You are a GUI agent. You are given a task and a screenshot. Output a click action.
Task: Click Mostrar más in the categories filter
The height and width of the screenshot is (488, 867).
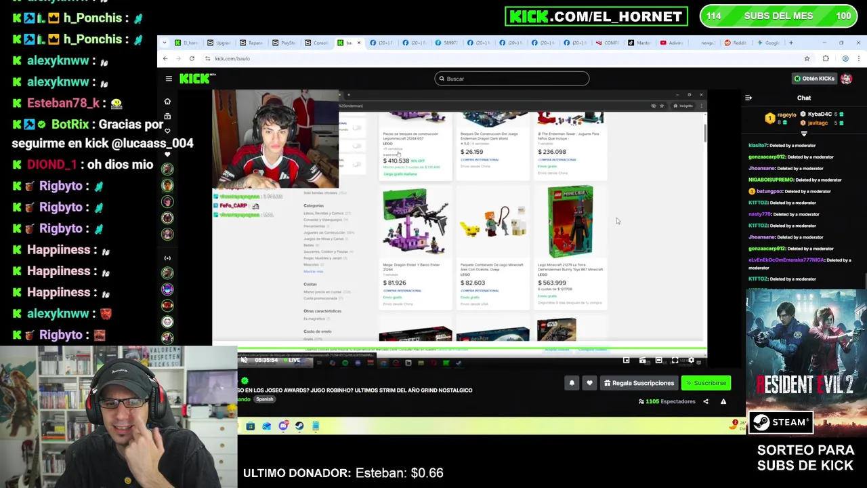point(313,271)
